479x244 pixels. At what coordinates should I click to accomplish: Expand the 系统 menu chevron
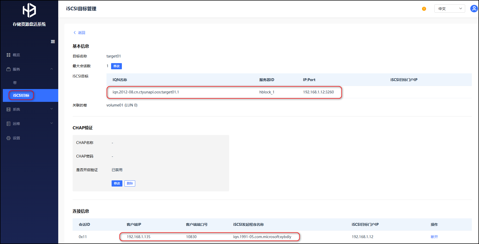point(52,109)
